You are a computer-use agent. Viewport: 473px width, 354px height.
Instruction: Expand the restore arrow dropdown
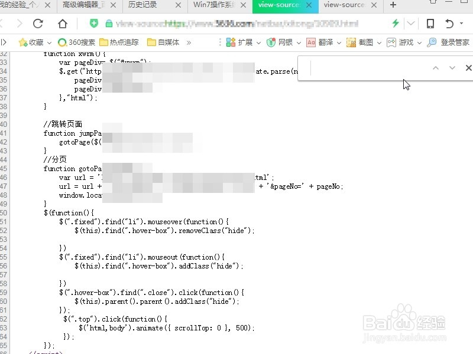tap(461, 24)
